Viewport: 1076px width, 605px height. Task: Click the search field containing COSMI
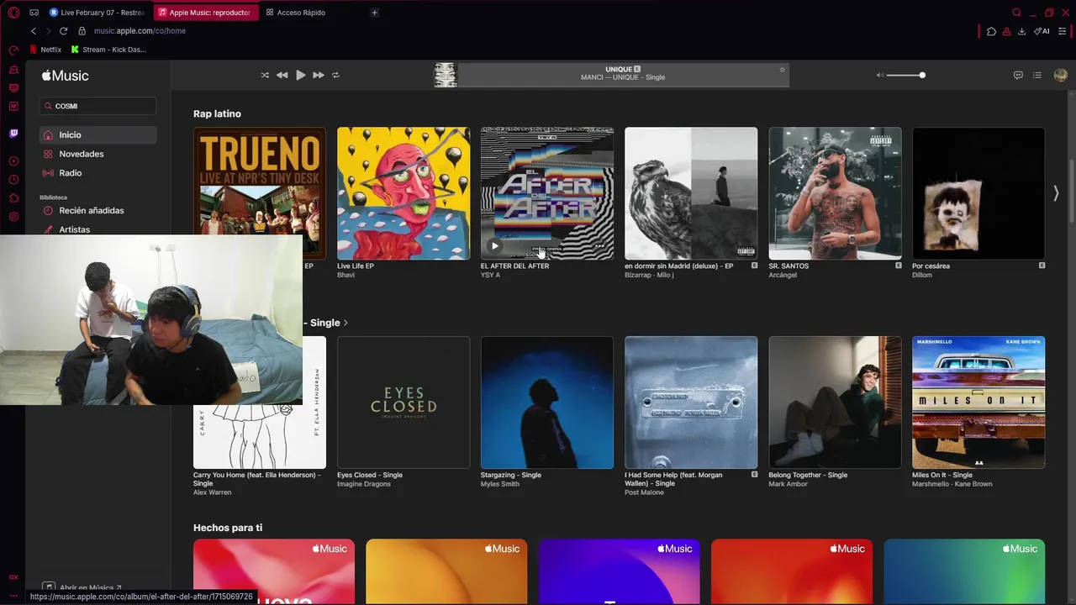pos(98,106)
